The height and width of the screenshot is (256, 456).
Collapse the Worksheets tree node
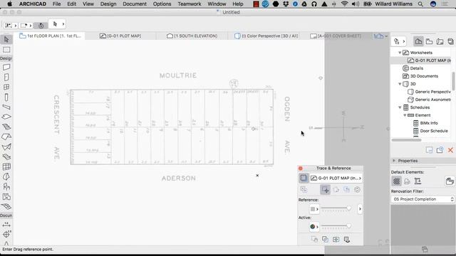click(x=400, y=53)
